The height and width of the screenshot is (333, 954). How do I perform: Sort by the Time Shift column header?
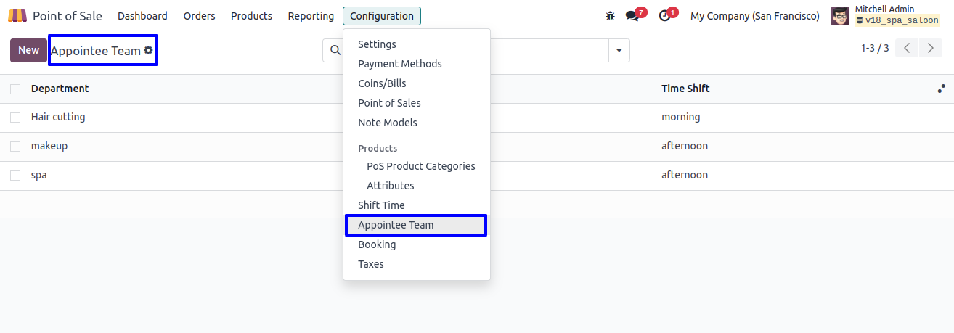(x=685, y=89)
